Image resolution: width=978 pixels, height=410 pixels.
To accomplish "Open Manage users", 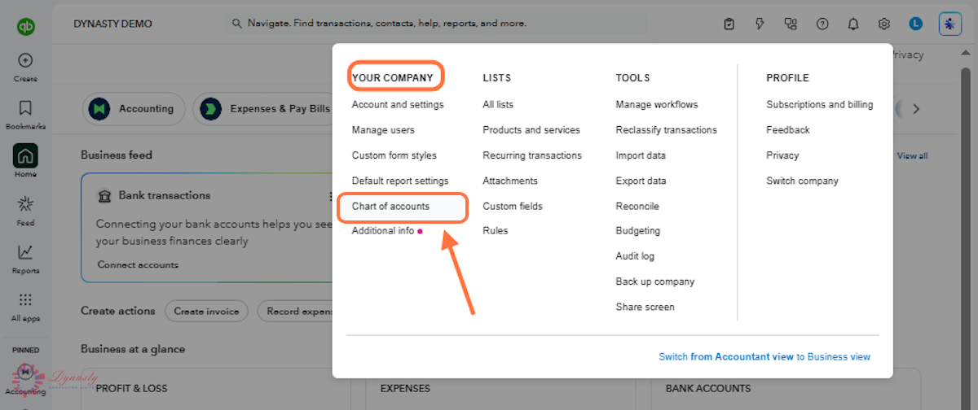I will coord(383,130).
